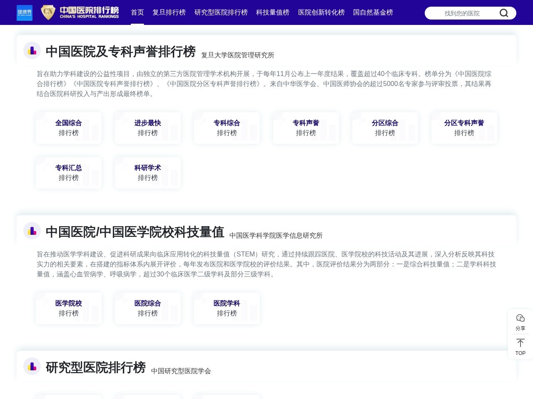The image size is (533, 399).
Task: Open 分区专科声誉 排行榜 card
Action: tap(464, 128)
